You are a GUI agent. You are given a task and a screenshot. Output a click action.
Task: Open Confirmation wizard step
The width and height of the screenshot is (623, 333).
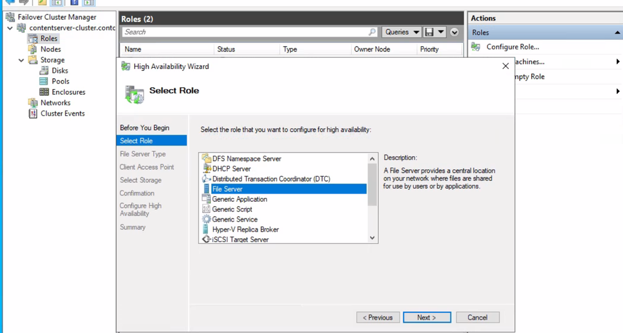137,193
